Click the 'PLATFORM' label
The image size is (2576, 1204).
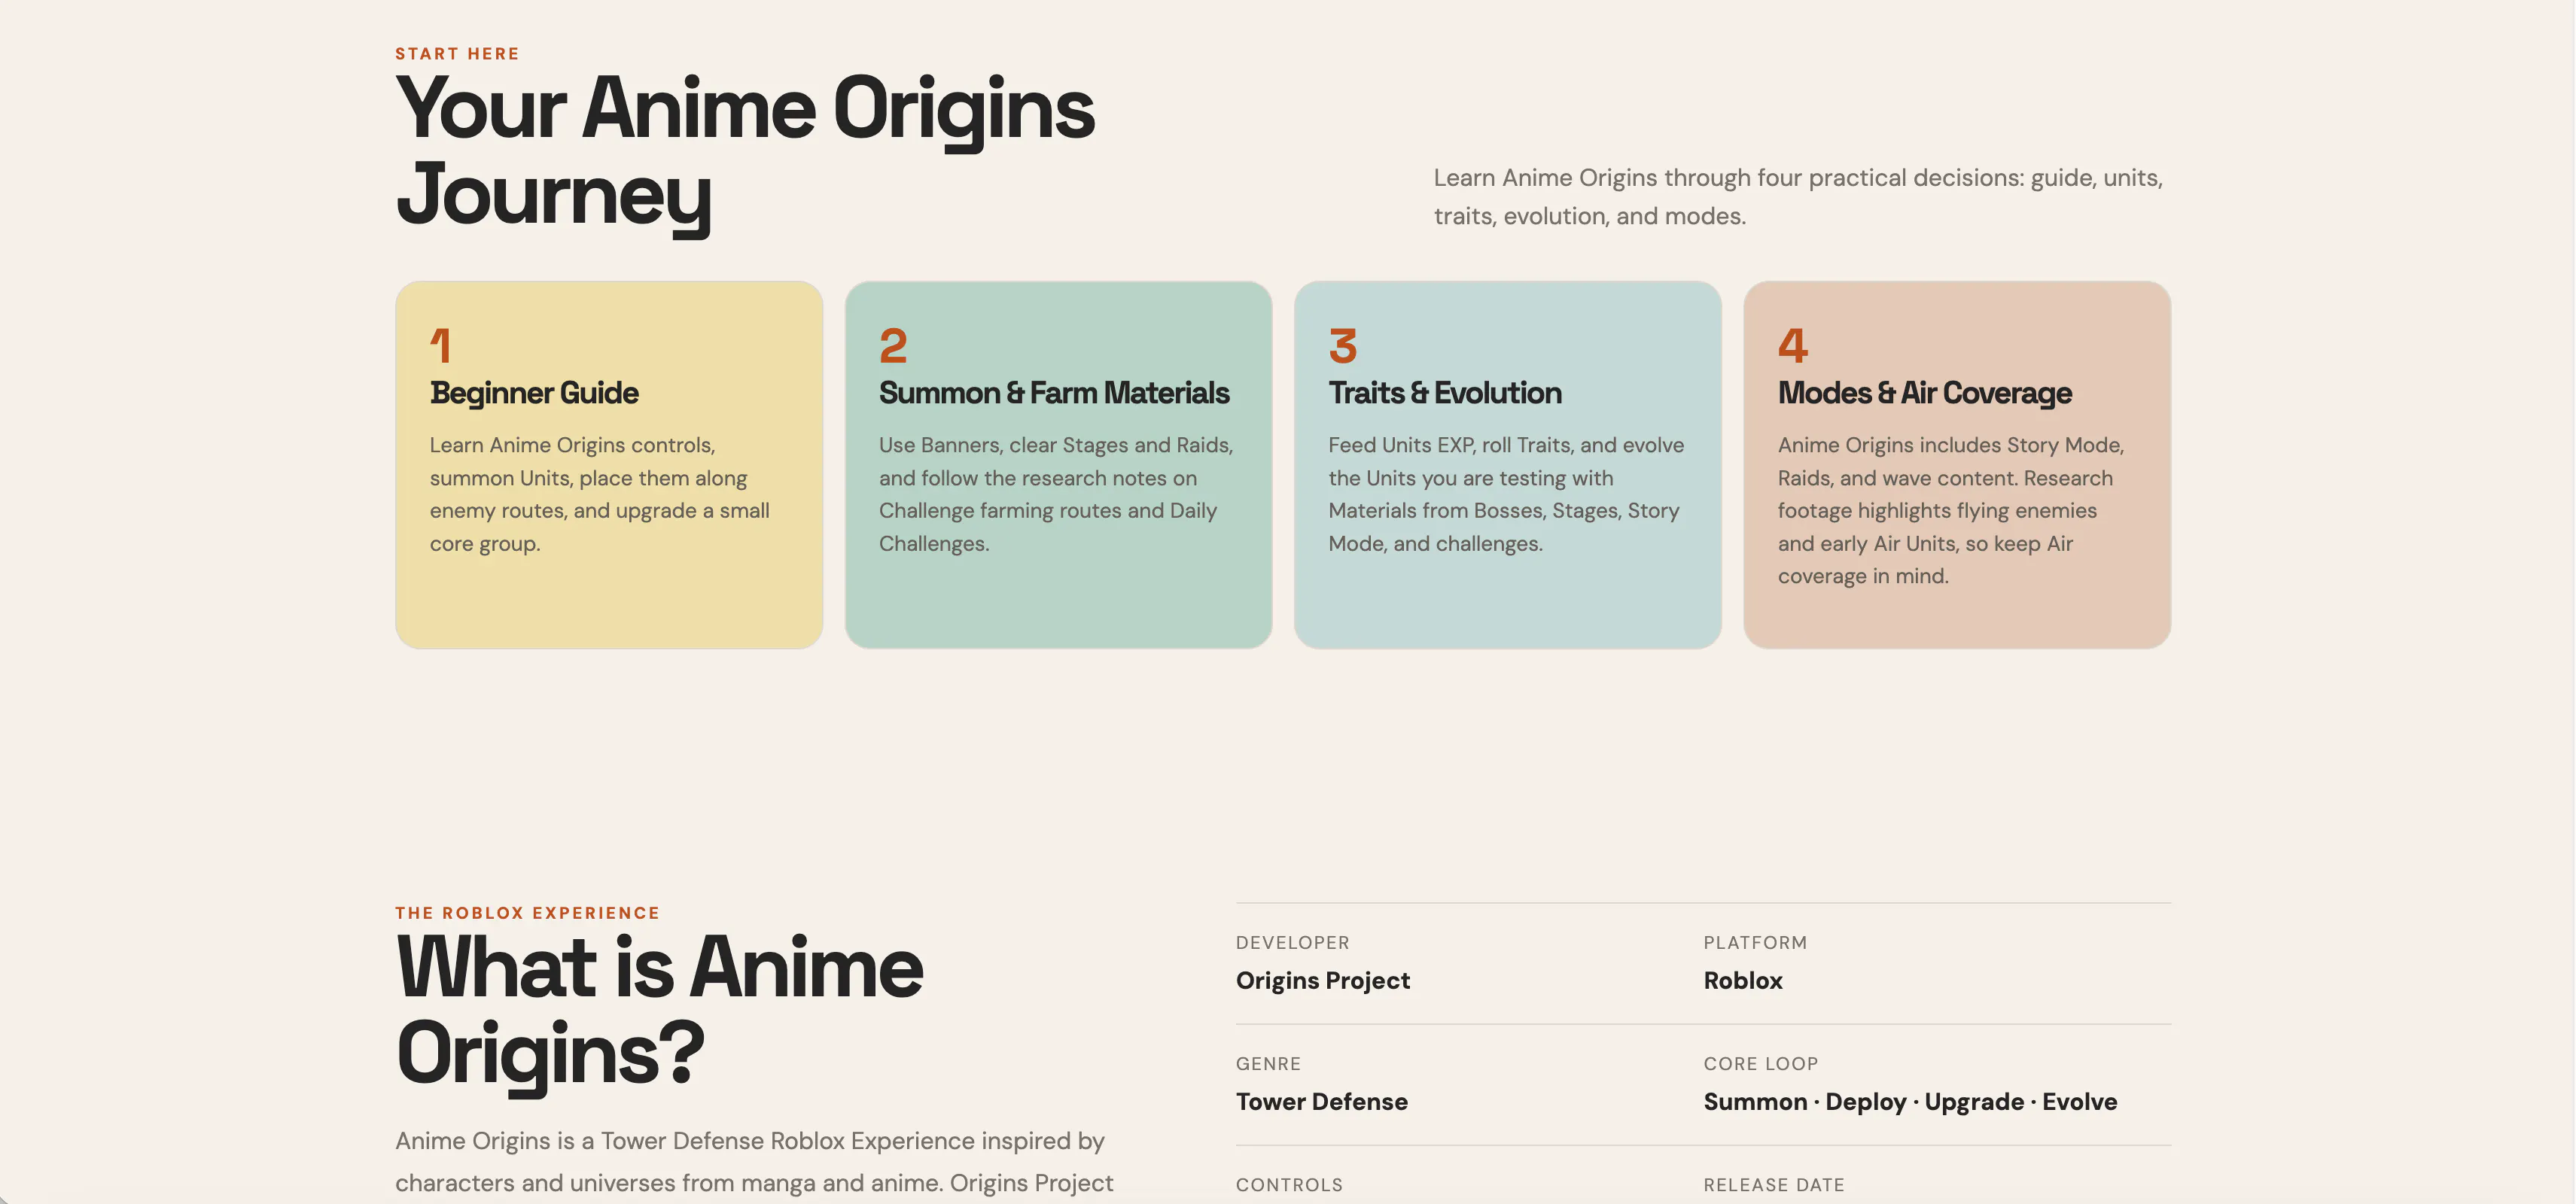coord(1755,943)
